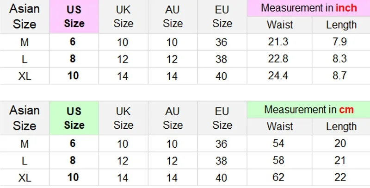Select the 24.4 waist cell
This screenshot has width=370, height=188.
click(x=278, y=75)
